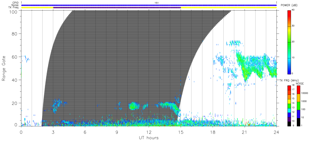Select the CPID value "151"

[156, 3]
